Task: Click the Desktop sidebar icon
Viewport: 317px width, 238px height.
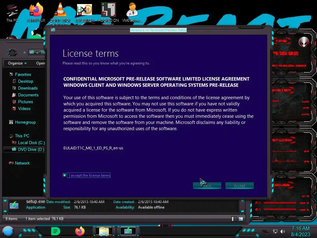Action: pos(14,82)
